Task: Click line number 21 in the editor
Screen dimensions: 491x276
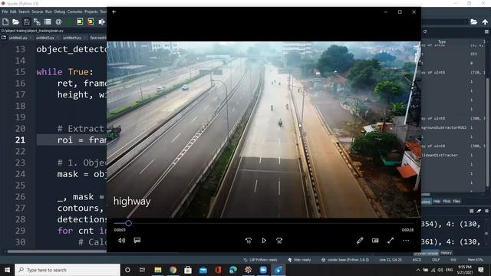Action: pyautogui.click(x=20, y=140)
